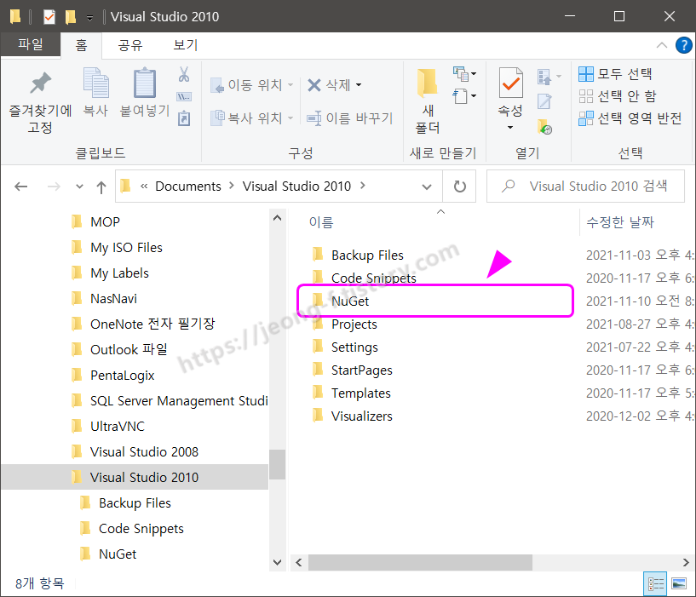Viewport: 696px width, 597px height.
Task: Click Select all (모두 선택)
Action: point(615,74)
